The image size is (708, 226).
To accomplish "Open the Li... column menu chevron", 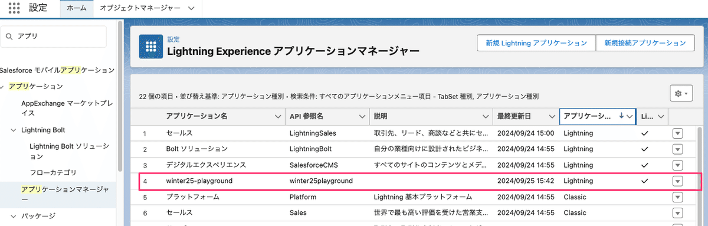I will [661, 117].
